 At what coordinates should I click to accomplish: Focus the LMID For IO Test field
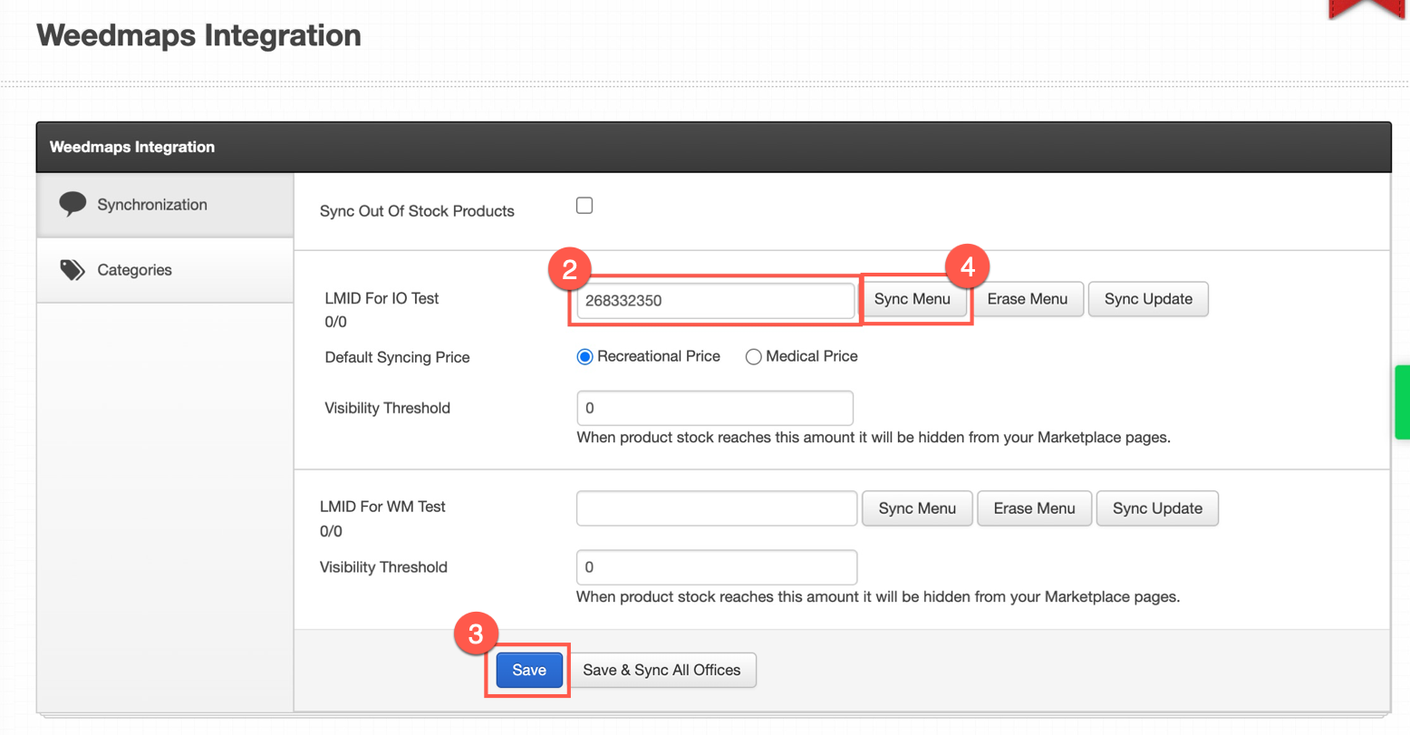pyautogui.click(x=715, y=301)
